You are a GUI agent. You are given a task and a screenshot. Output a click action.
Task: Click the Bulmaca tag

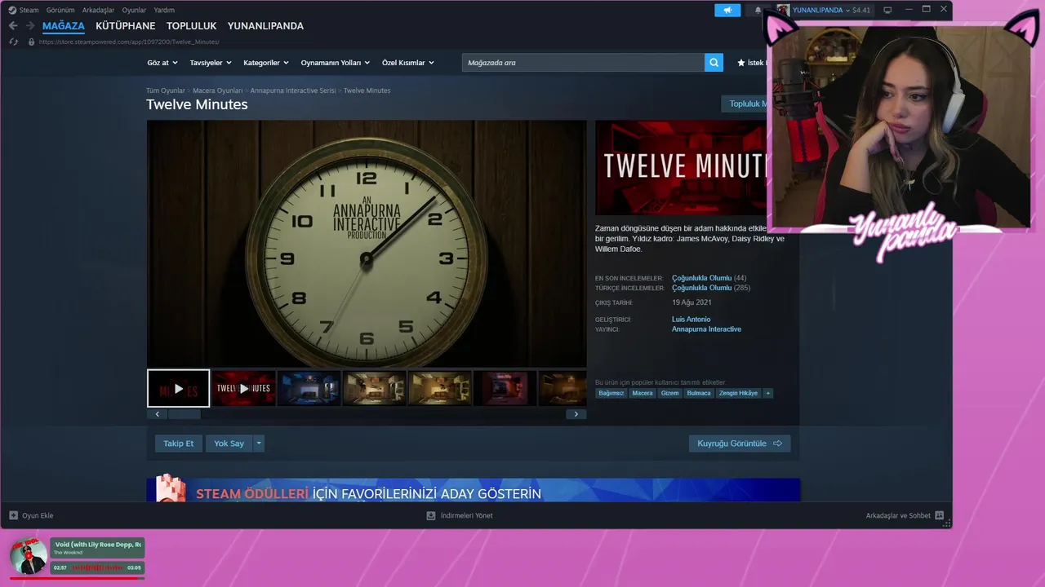tap(699, 393)
